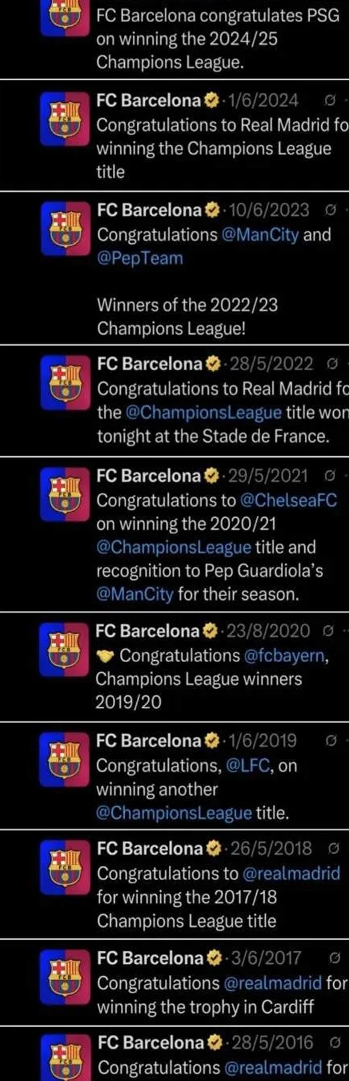Click the Grok icon on the 26/5/2018 tweet

pos(333,849)
